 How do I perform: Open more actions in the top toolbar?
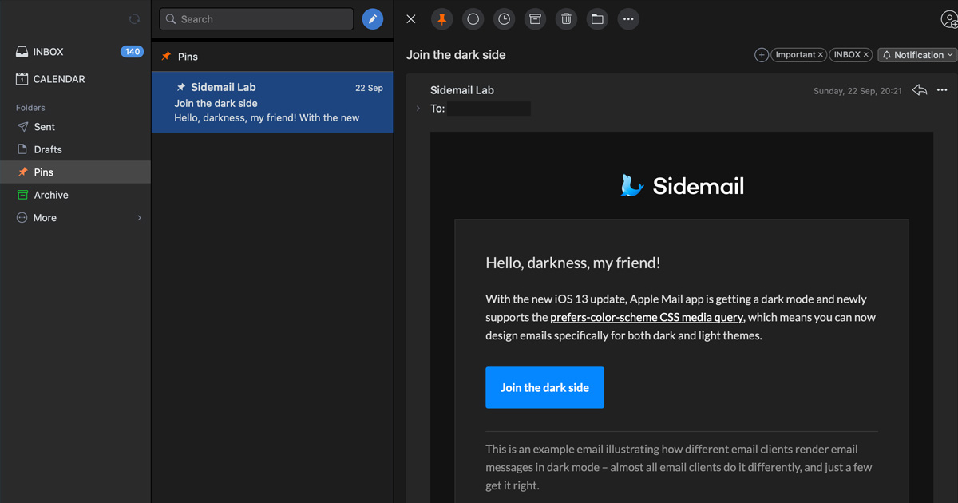(x=628, y=19)
